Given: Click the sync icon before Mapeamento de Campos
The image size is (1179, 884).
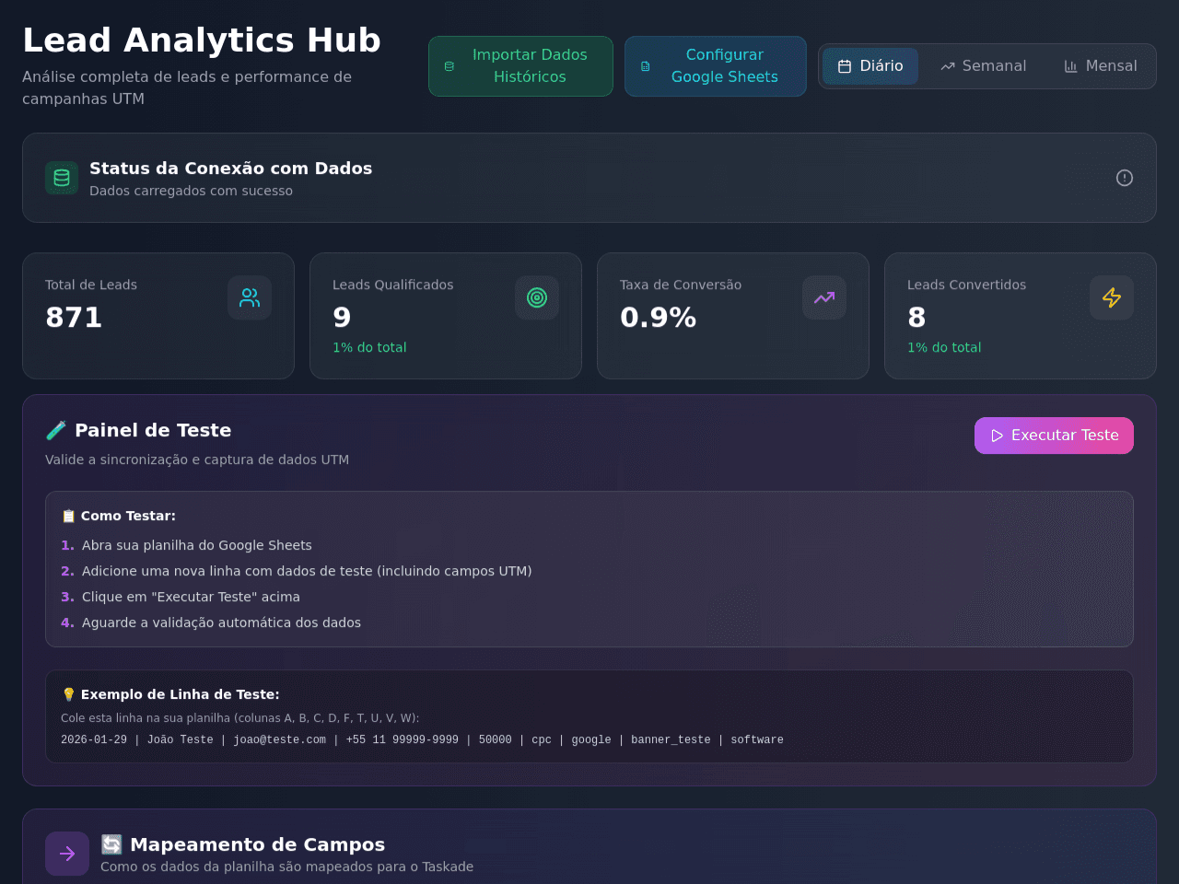Looking at the screenshot, I should click(111, 844).
